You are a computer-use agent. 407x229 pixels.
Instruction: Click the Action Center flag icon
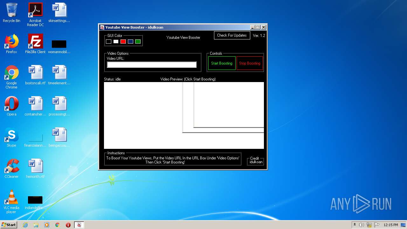point(377,225)
